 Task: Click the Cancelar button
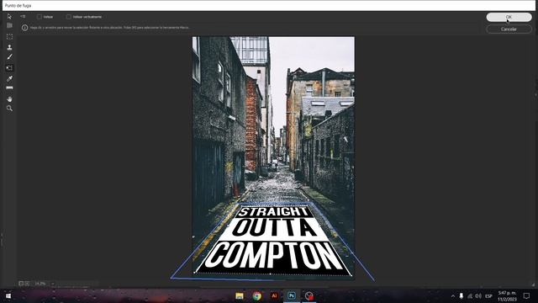tap(509, 29)
